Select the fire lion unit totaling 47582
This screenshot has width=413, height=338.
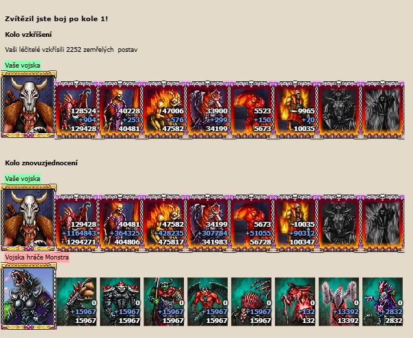tap(164, 110)
